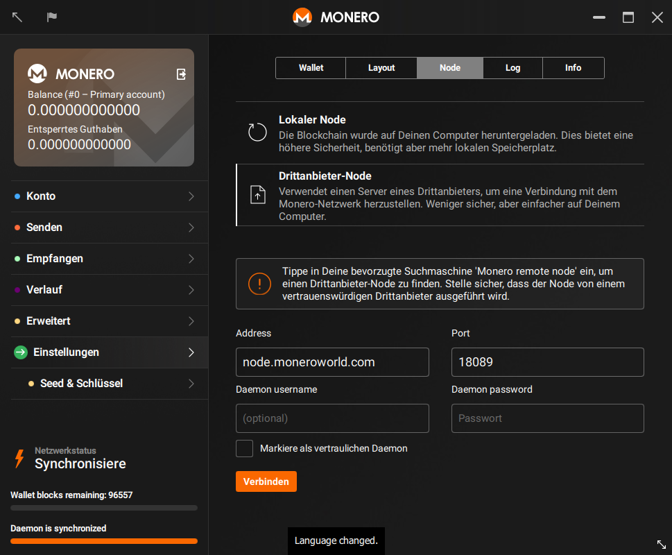Viewport: 672px width, 555px height.
Task: Open the Erweitert menu item
Action: click(110, 321)
